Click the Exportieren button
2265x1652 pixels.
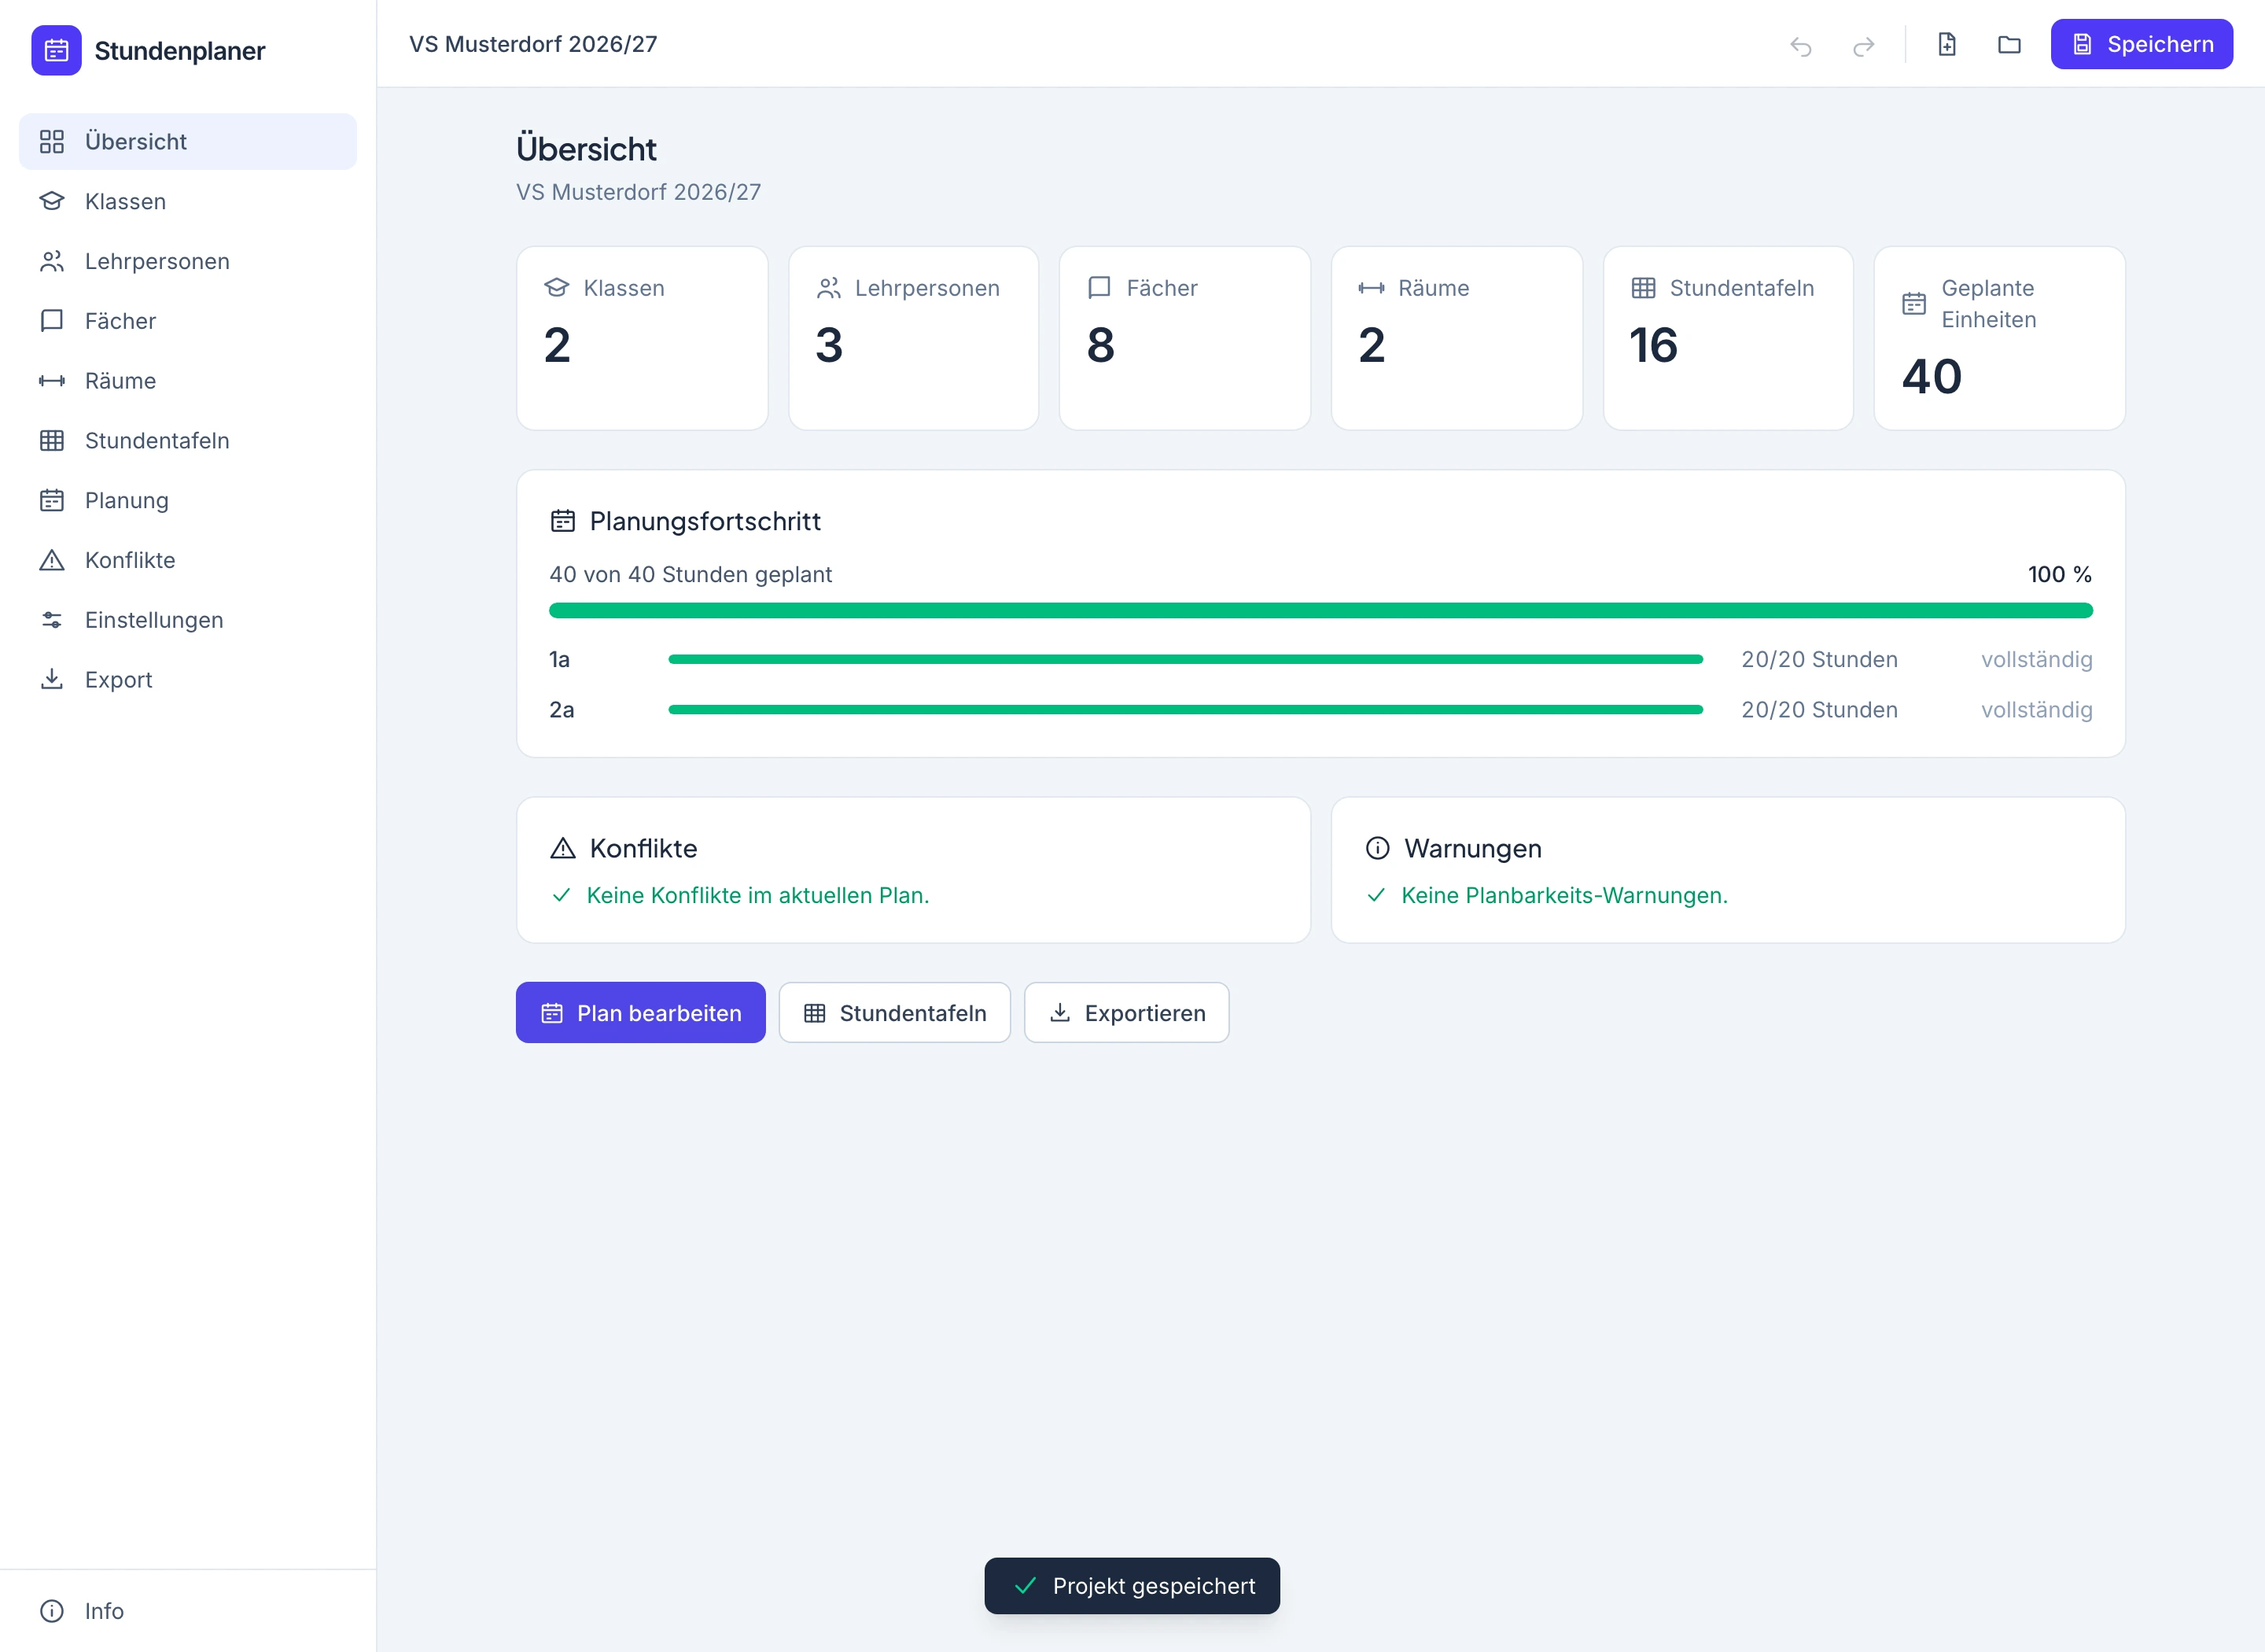pos(1126,1013)
